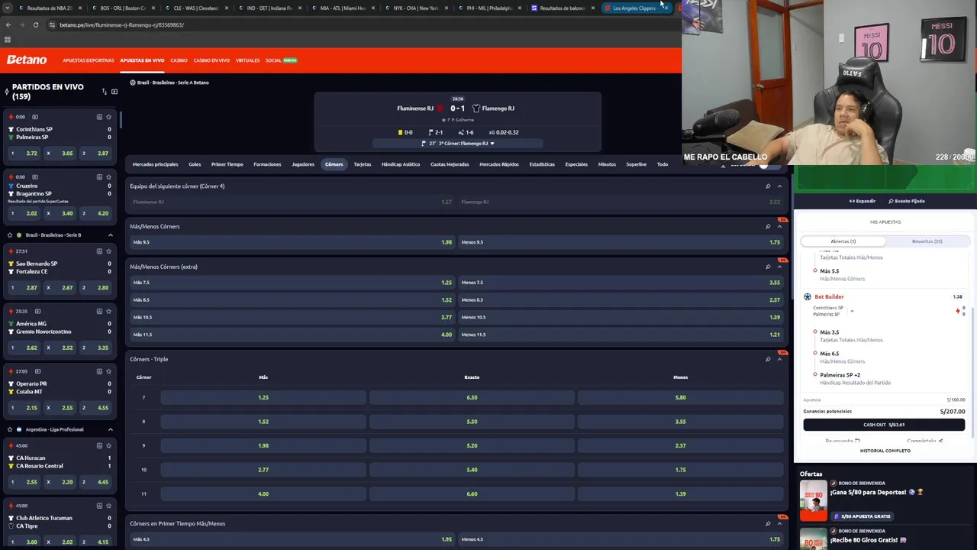Select Abiertas (1) bets toggle
The width and height of the screenshot is (977, 550).
(843, 241)
